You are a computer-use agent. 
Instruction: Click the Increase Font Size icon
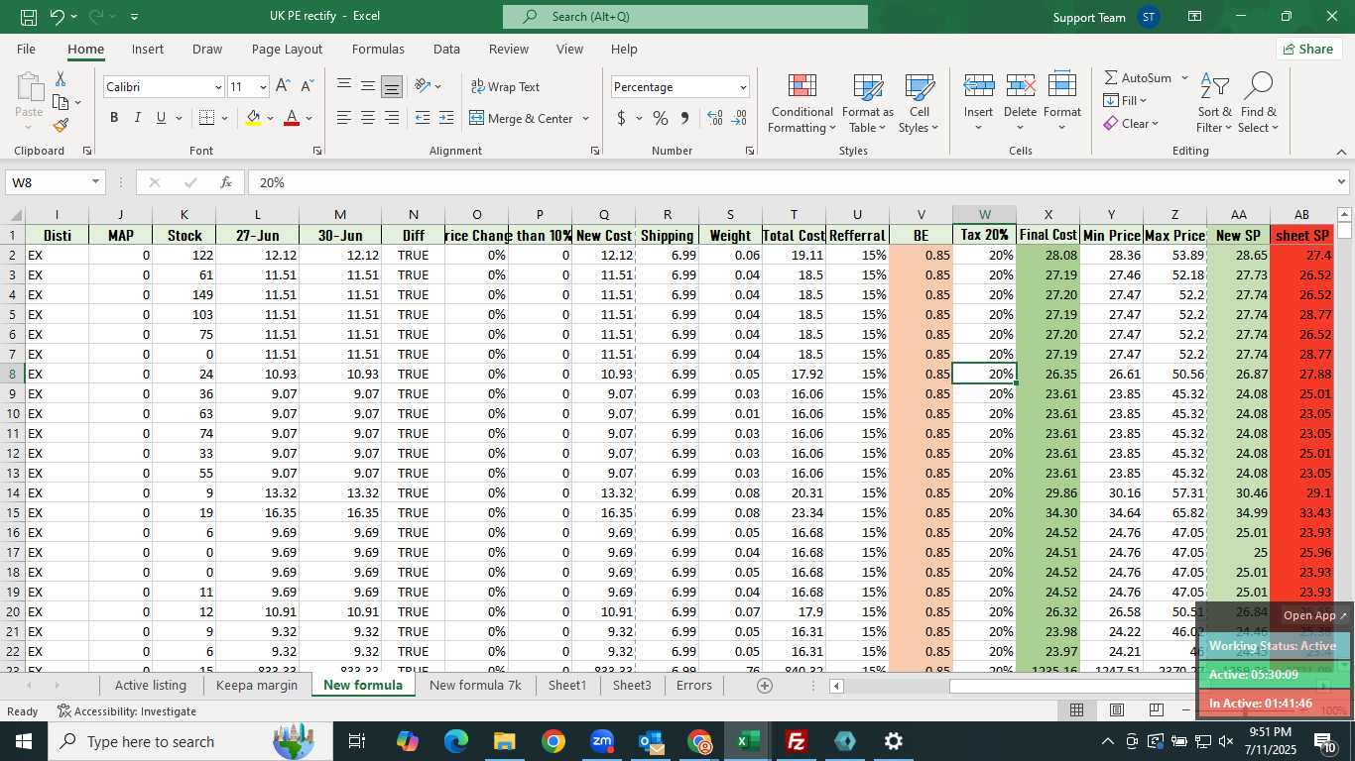coord(284,87)
